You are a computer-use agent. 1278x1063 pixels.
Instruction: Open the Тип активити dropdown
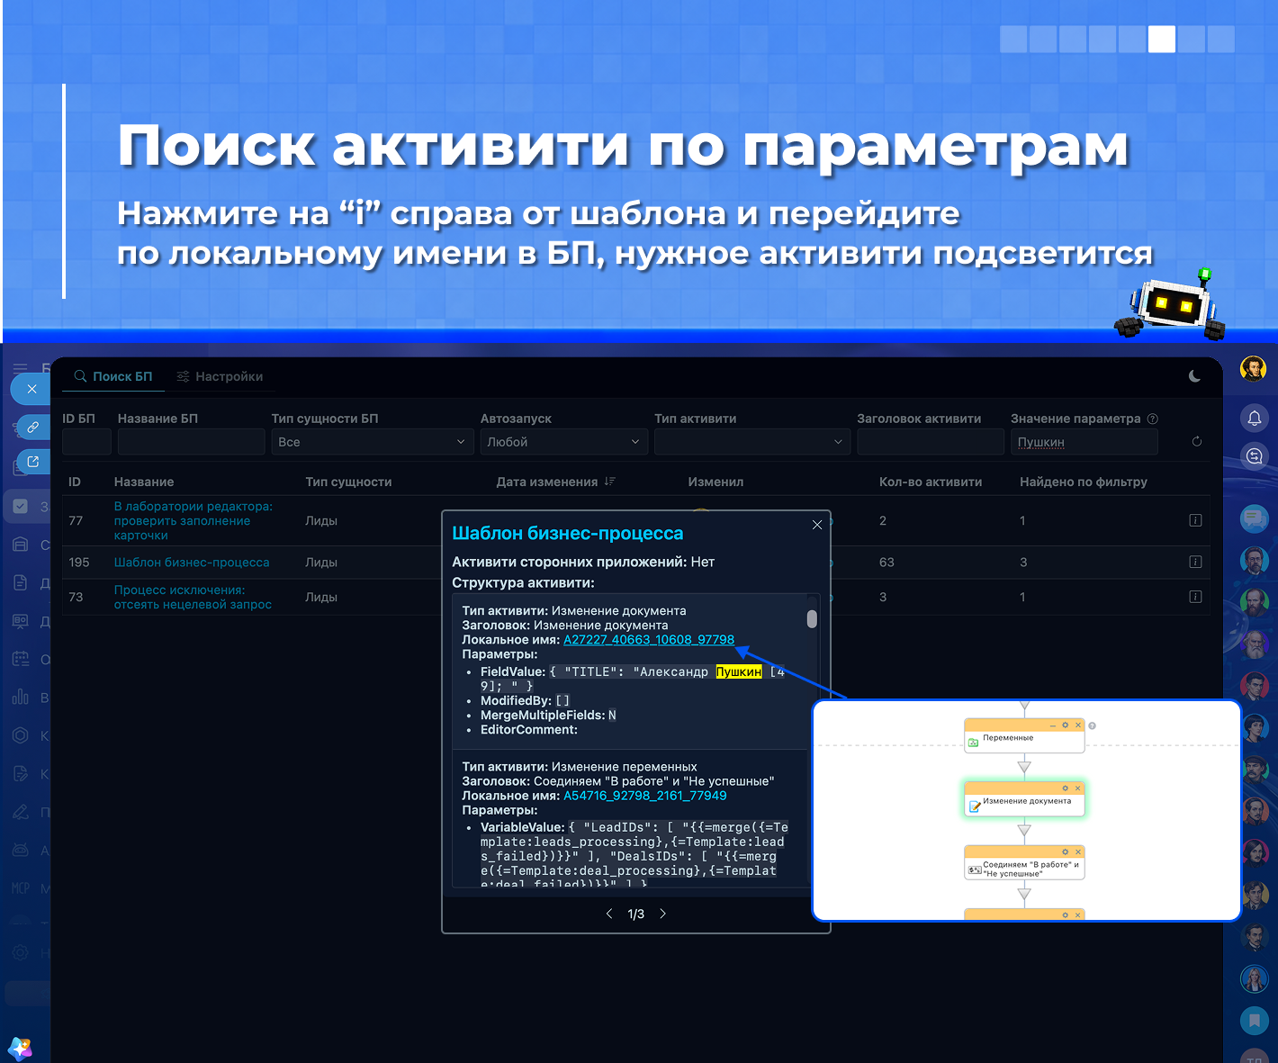point(752,442)
